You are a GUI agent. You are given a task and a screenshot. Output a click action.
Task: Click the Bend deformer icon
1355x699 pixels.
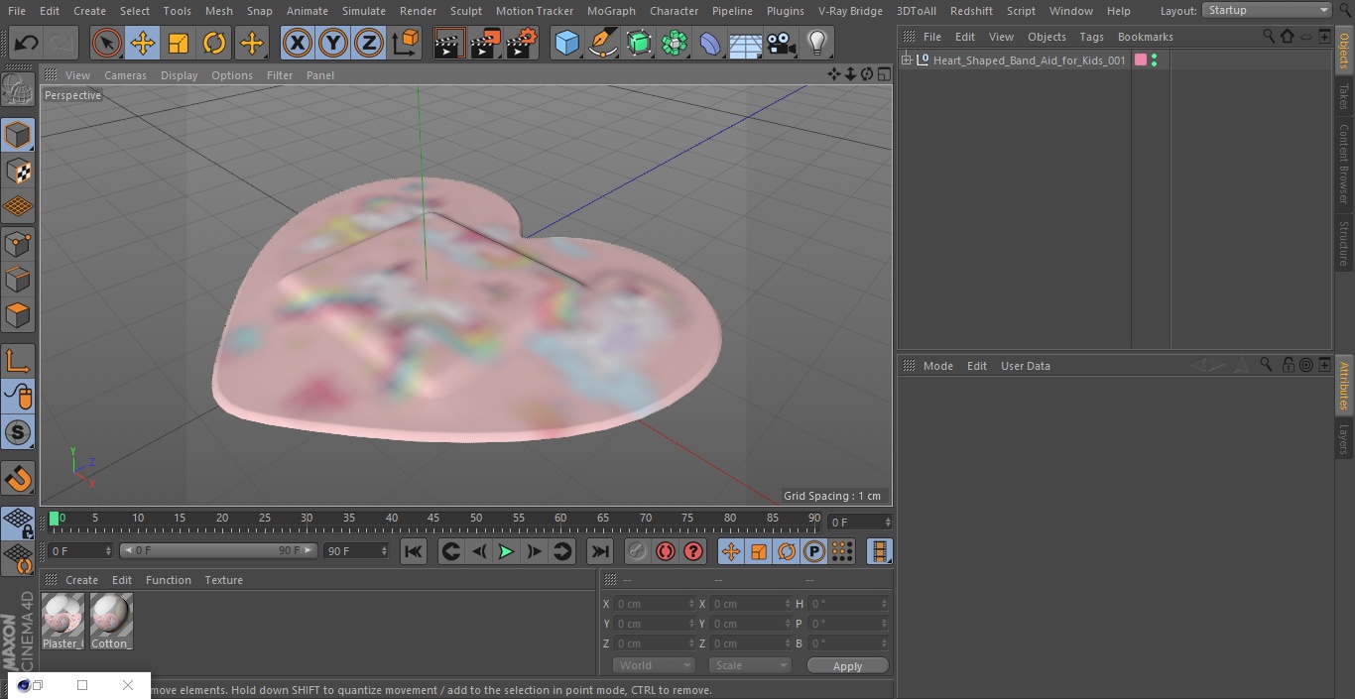pyautogui.click(x=710, y=43)
